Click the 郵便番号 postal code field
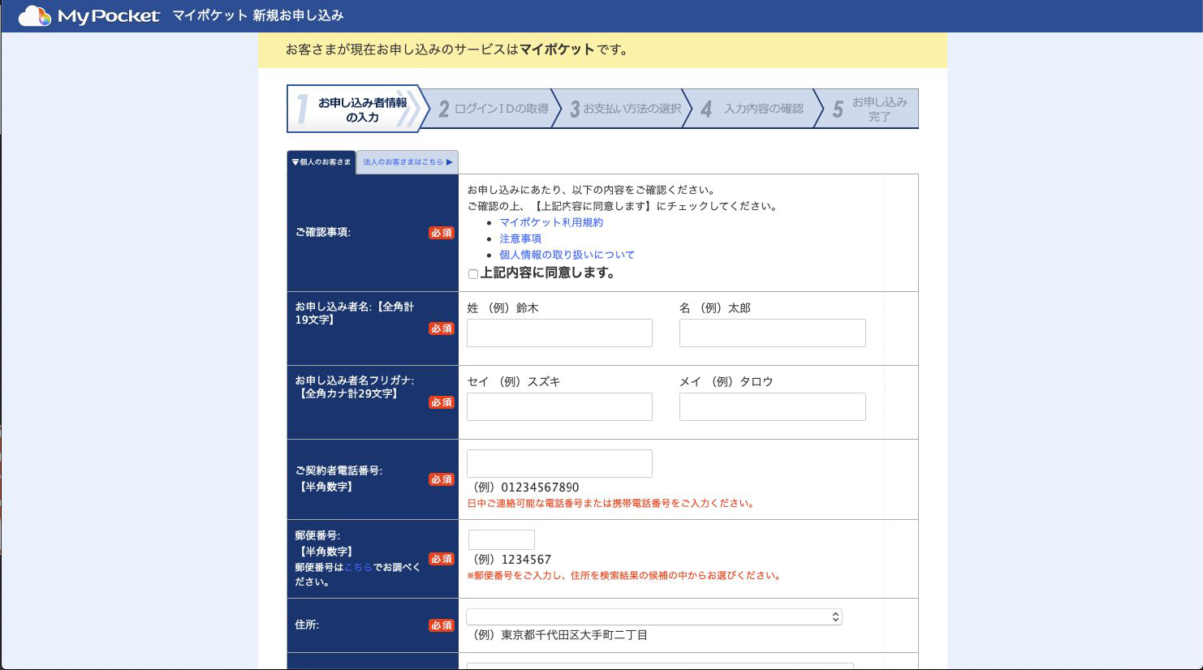This screenshot has height=670, width=1203. 502,539
